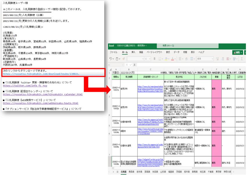Open the 挿入 ribbon tab
The height and width of the screenshot is (175, 249).
click(x=133, y=52)
